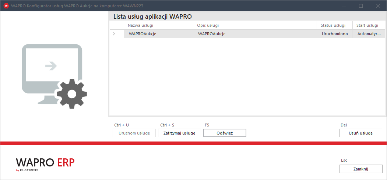Remove service with Usuń usługę button

pyautogui.click(x=360, y=133)
